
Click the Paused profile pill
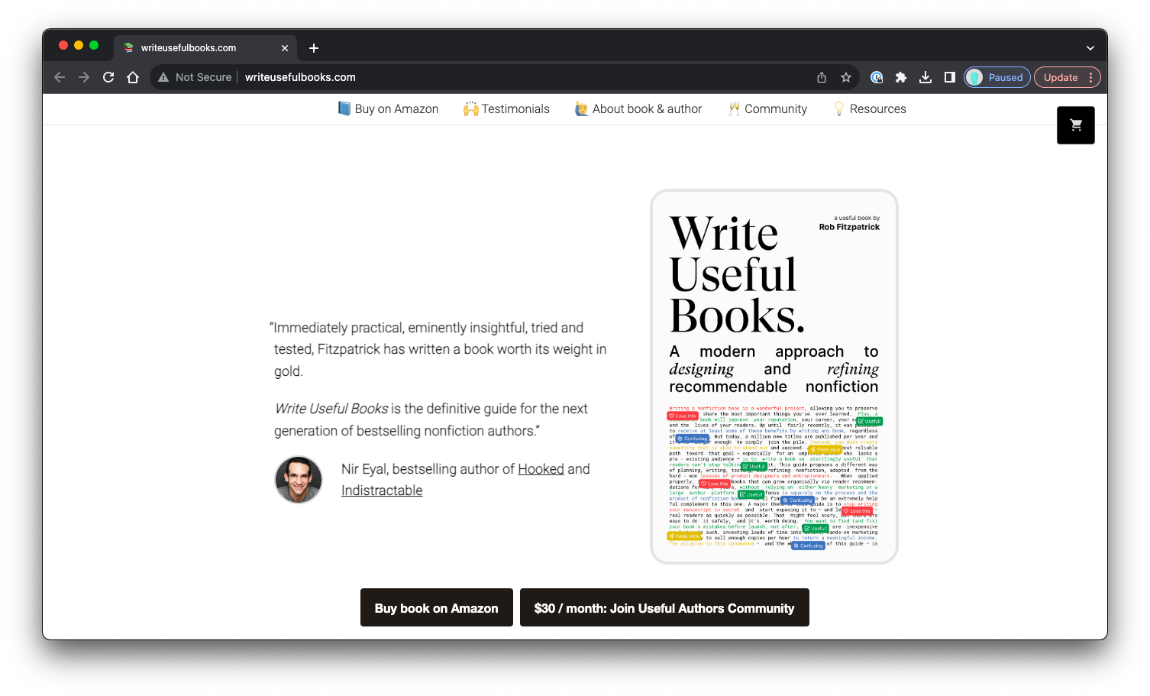point(997,77)
